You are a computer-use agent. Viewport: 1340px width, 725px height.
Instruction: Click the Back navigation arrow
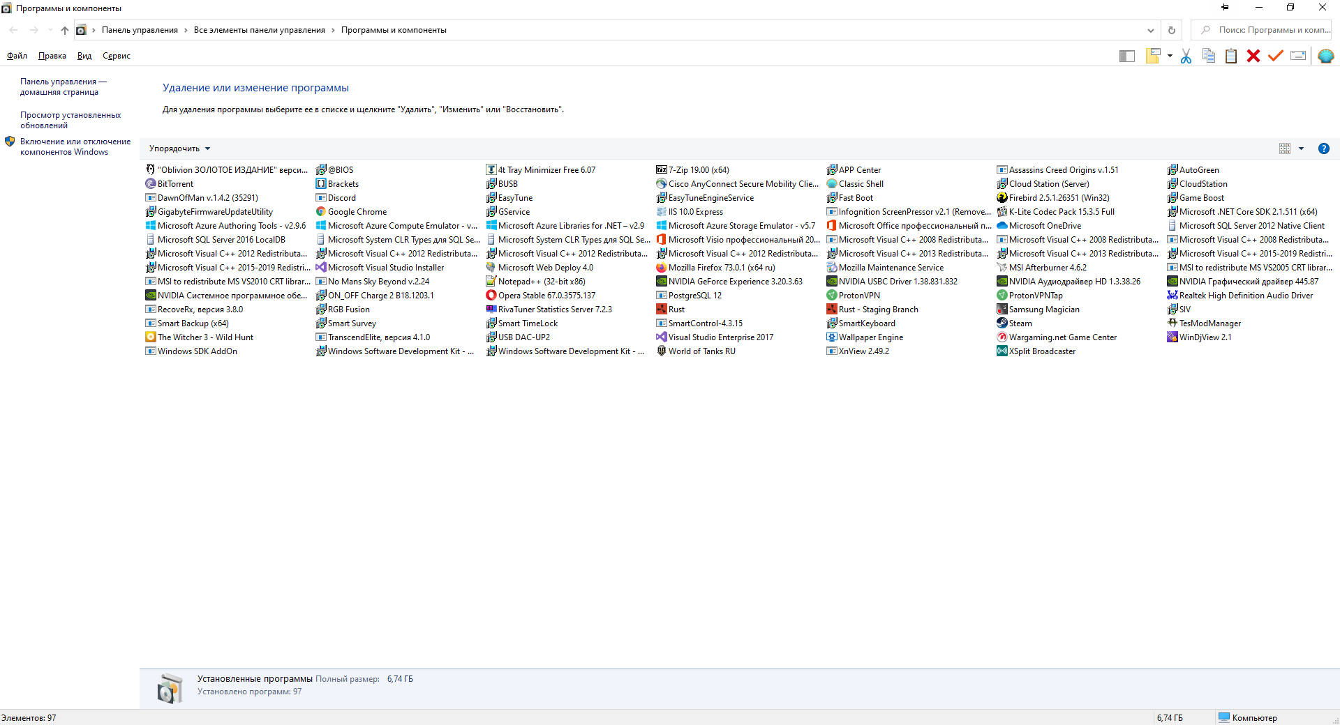tap(14, 30)
